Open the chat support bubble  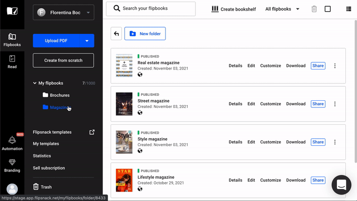(341, 185)
